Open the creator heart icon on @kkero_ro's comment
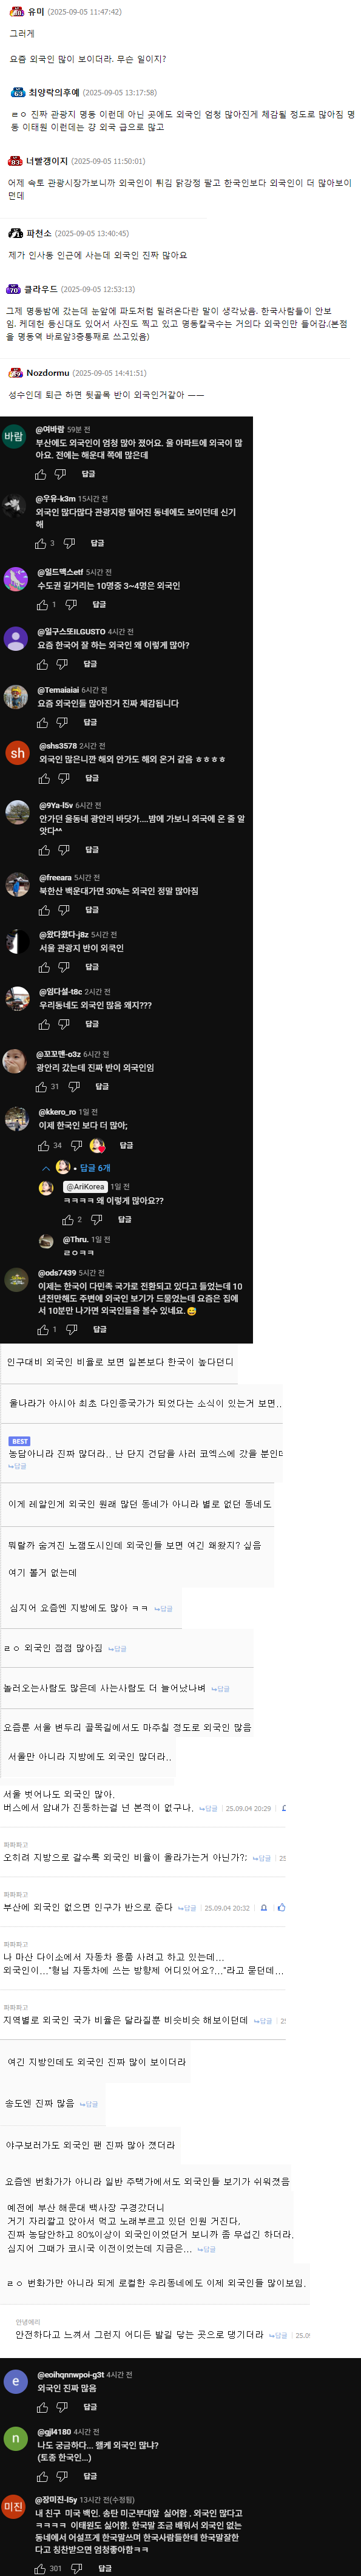The image size is (361, 2576). tap(97, 1145)
